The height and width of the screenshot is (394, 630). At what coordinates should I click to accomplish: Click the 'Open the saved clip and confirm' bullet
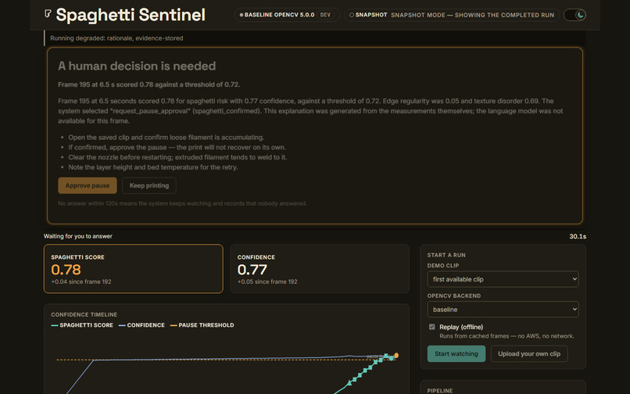tap(166, 137)
